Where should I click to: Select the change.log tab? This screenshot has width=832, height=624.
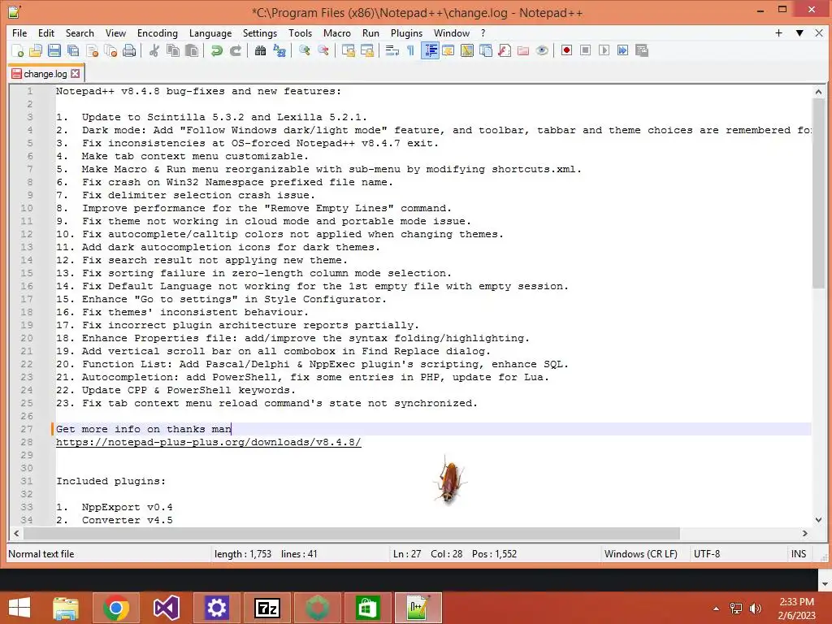pos(45,74)
